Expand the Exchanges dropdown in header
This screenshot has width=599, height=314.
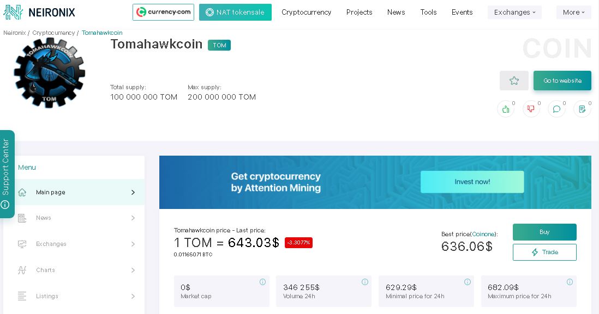click(x=514, y=12)
